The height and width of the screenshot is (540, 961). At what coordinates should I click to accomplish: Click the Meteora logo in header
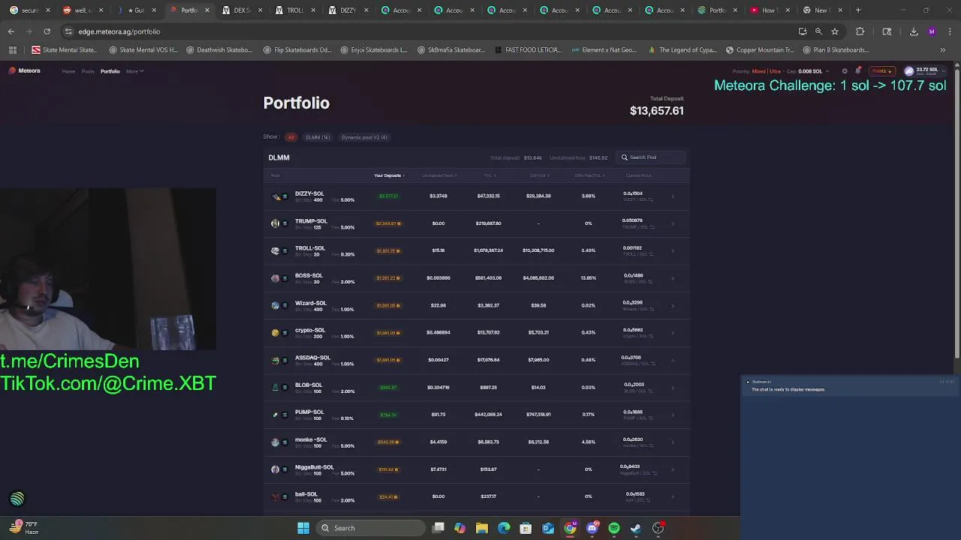[24, 70]
